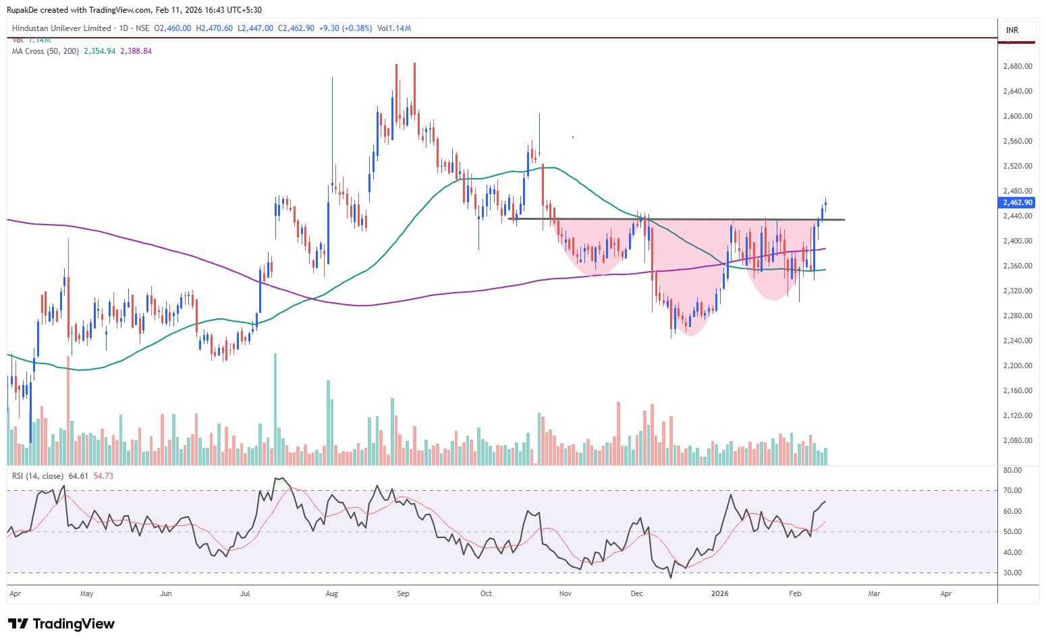
Task: Click the 2,360.00 price axis label
Action: (x=1018, y=266)
